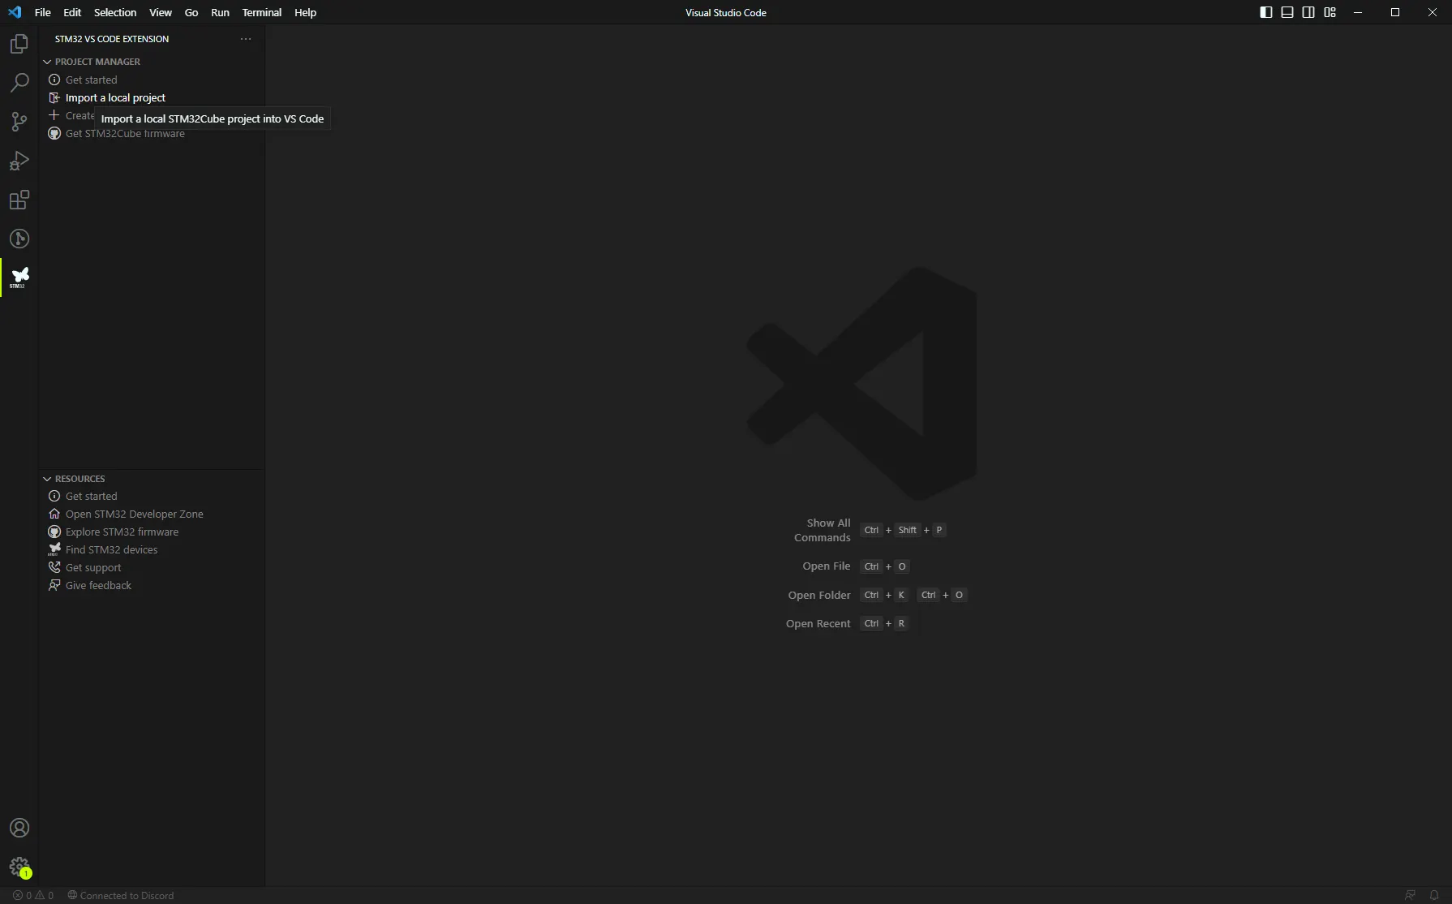Screen dimensions: 1452x904
Task: Open the Edit menu
Action: tap(72, 12)
